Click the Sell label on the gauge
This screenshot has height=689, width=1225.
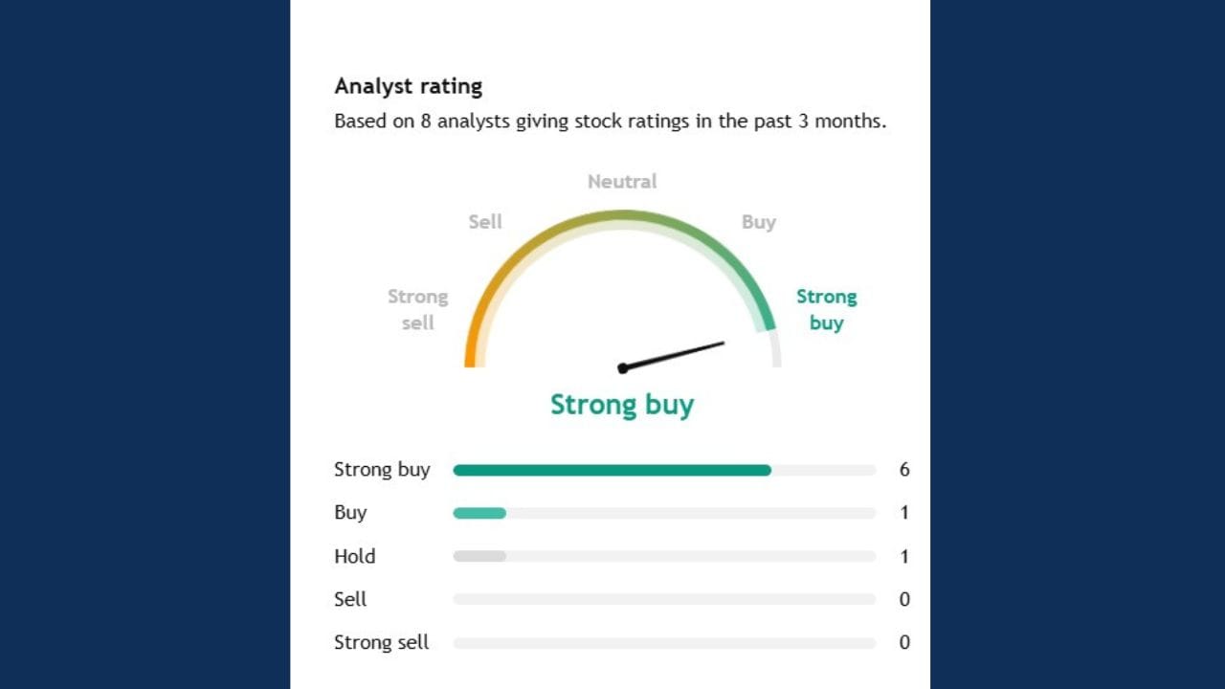tap(485, 221)
